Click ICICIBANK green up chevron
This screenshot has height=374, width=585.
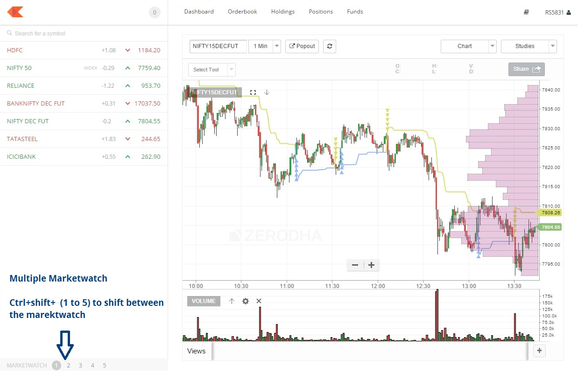tap(127, 157)
